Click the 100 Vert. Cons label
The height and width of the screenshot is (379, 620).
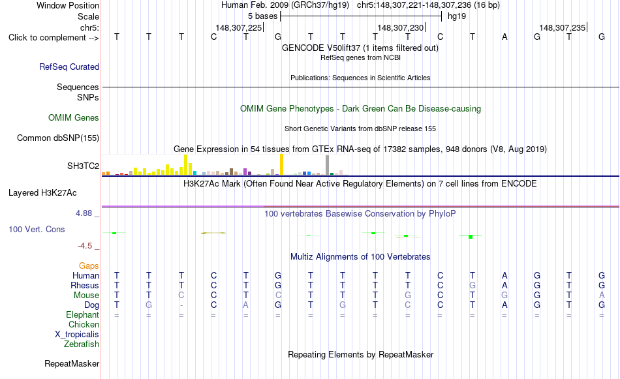(37, 229)
